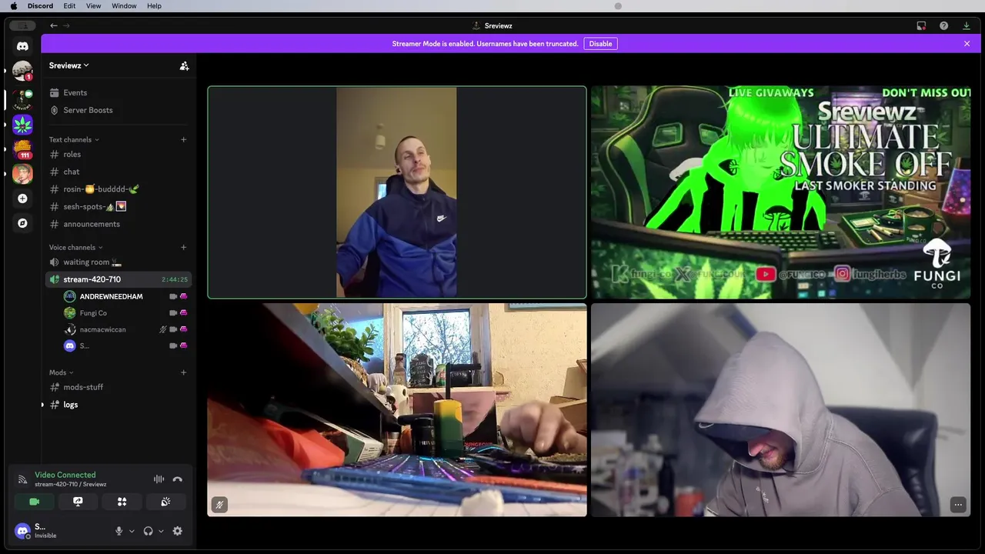Join the waiting room voice channel
This screenshot has height=554, width=985.
118,262
